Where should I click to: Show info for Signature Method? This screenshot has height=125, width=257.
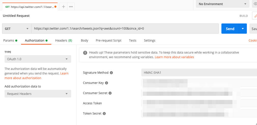(111, 72)
